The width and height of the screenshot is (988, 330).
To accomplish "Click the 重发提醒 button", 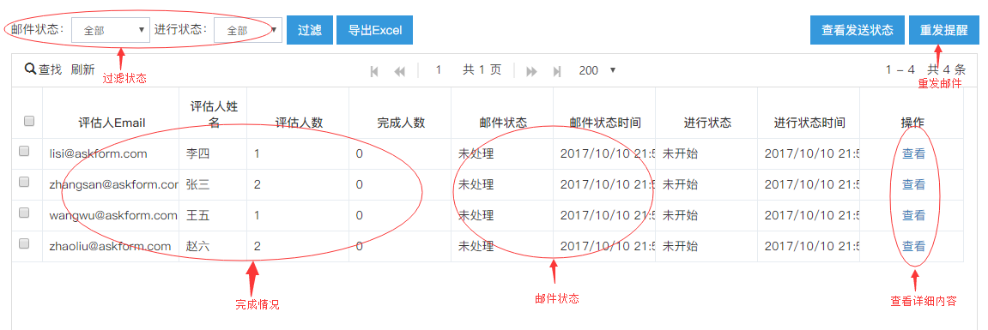I will pyautogui.click(x=943, y=30).
